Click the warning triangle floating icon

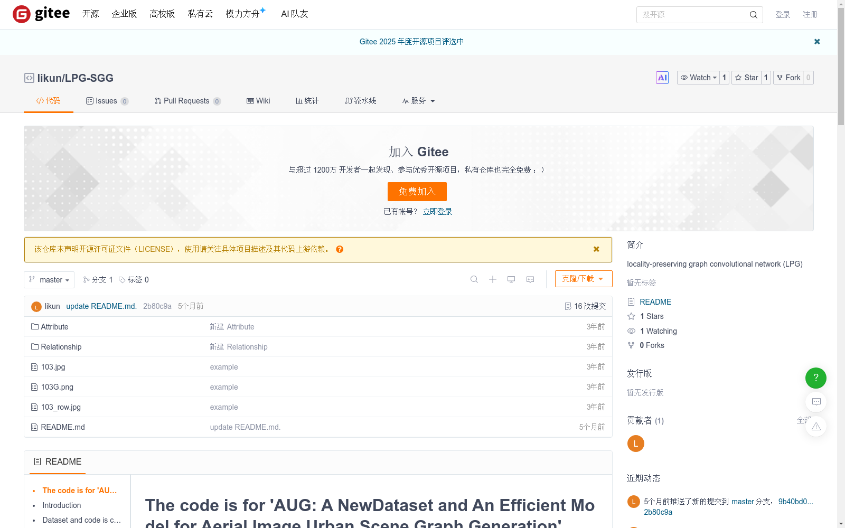point(816,426)
